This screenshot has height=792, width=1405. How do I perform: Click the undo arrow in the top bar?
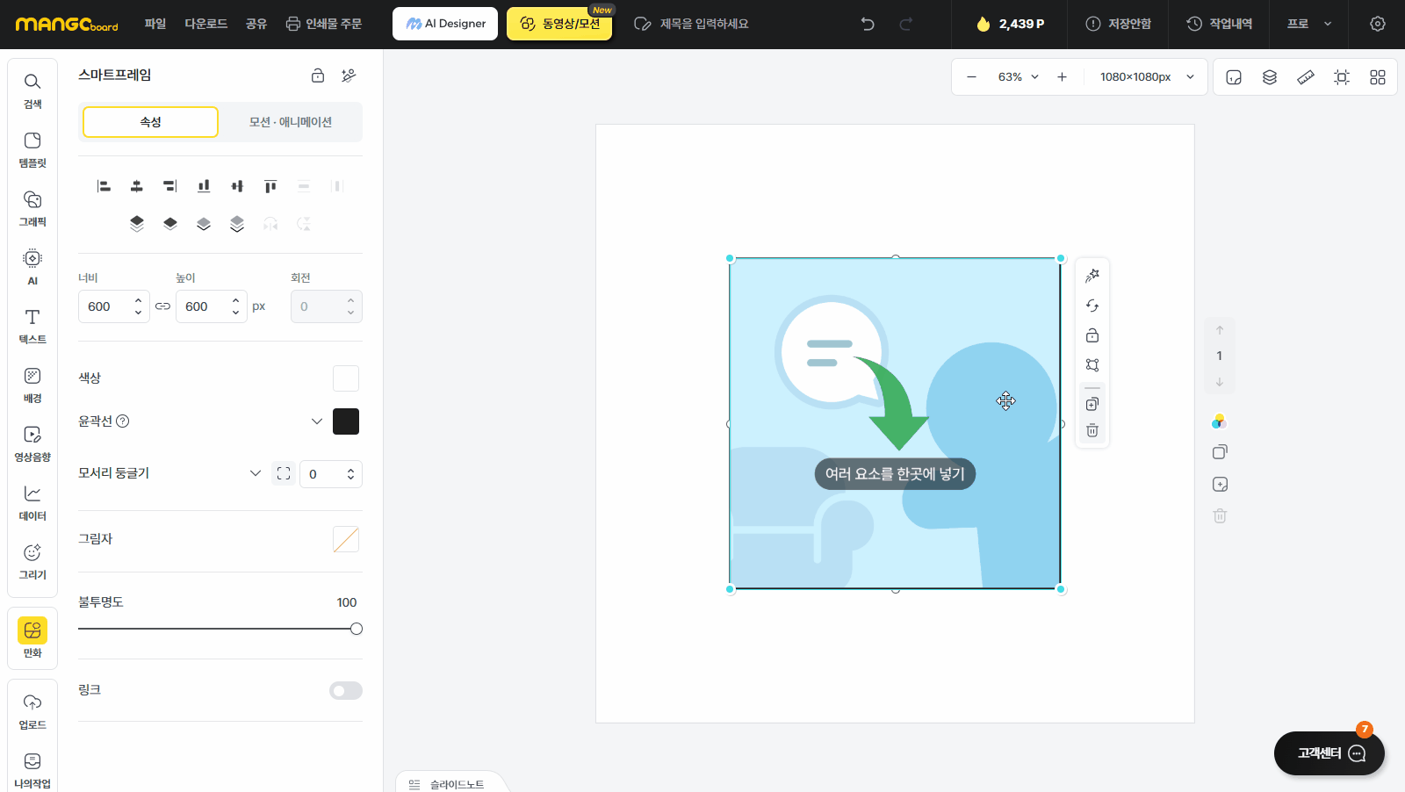coord(868,24)
